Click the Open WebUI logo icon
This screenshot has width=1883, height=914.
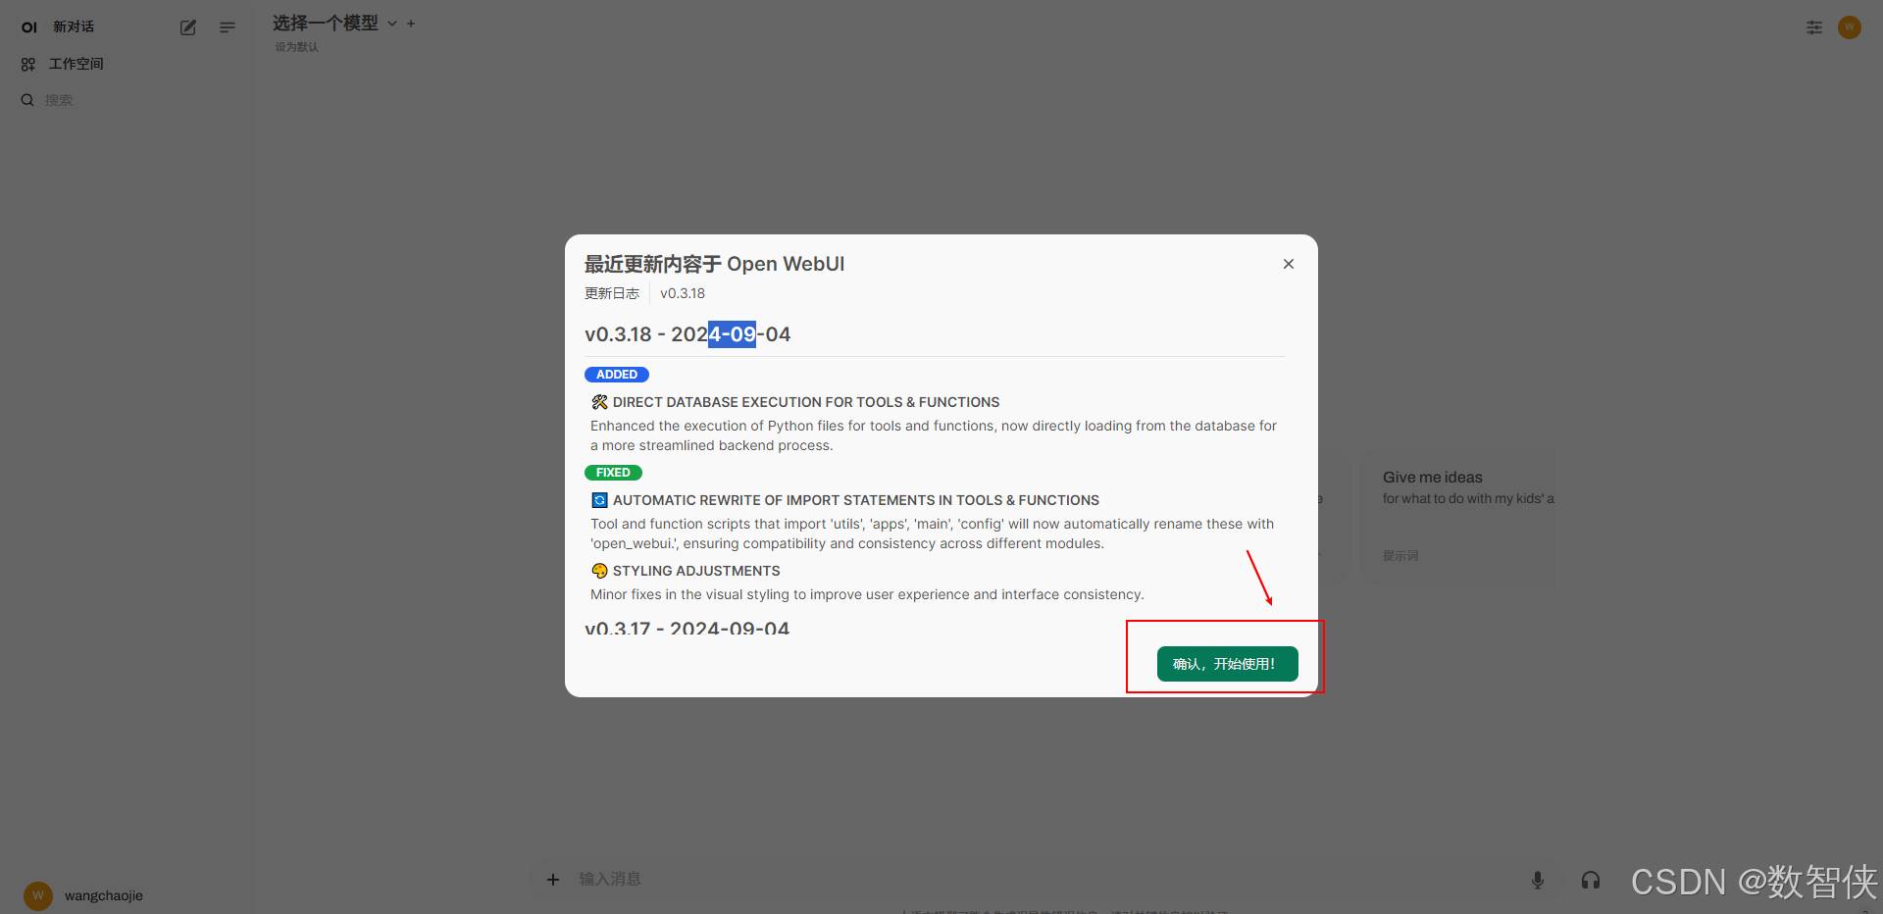point(29,27)
